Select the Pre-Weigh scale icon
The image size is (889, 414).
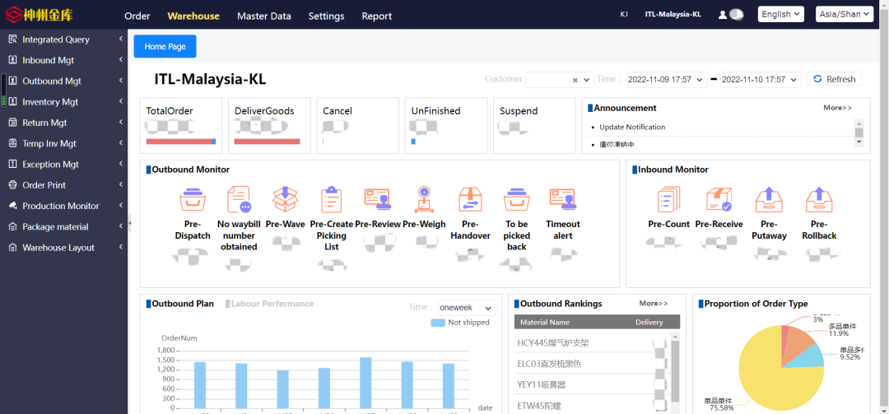point(424,200)
